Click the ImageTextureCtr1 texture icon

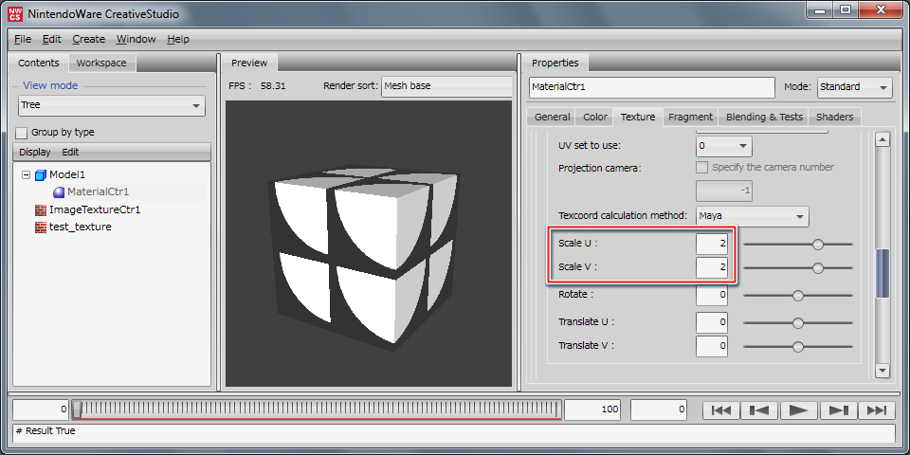[40, 209]
